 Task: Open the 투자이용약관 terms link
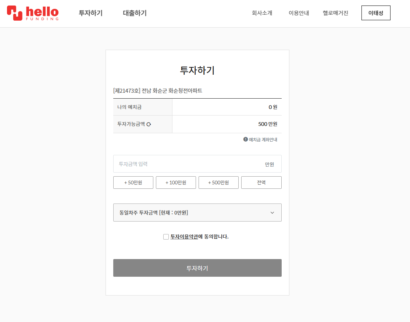[184, 237]
